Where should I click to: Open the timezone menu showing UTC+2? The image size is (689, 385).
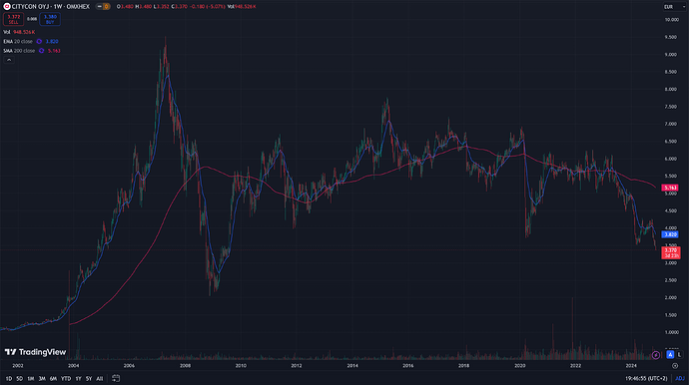click(646, 378)
